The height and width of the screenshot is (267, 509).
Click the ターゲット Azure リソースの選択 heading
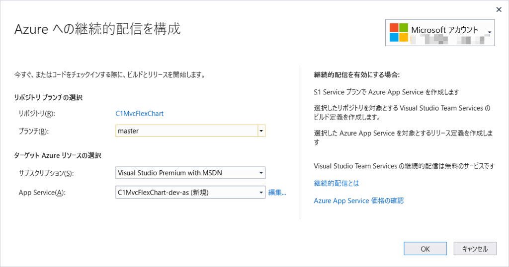coord(58,155)
